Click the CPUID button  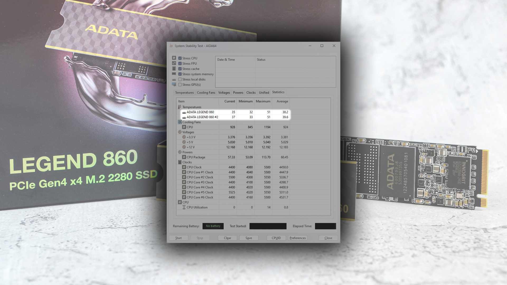click(276, 238)
